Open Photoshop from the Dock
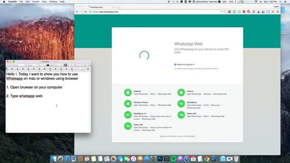Image resolution: width=290 pixels, height=163 pixels. coord(160,159)
